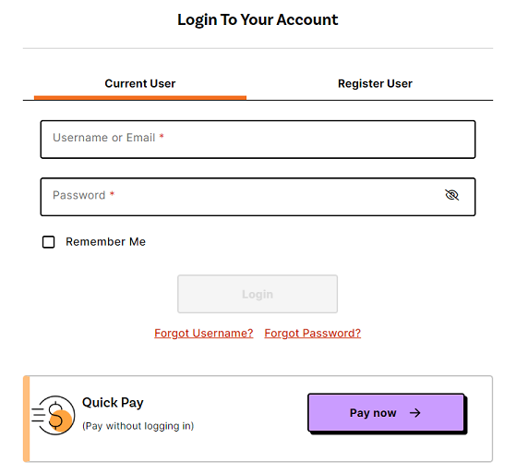Click the Quick Pay dollar coin icon
The width and height of the screenshot is (516, 475).
[x=54, y=415]
